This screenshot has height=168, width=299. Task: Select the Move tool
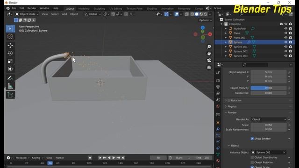coord(10,45)
